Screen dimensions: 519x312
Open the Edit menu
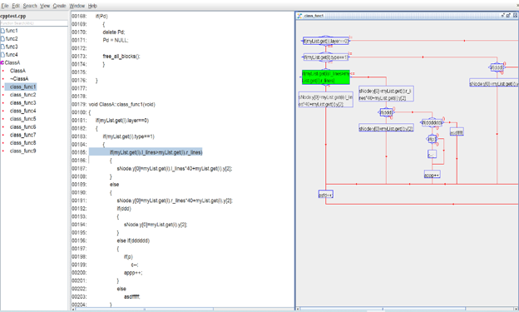tap(16, 6)
